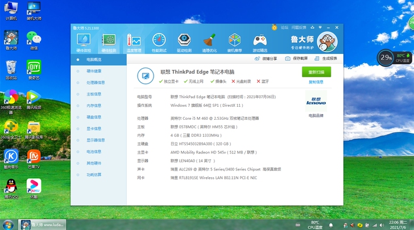
Task: Click the Lenovo brand logo
Action: click(x=316, y=101)
